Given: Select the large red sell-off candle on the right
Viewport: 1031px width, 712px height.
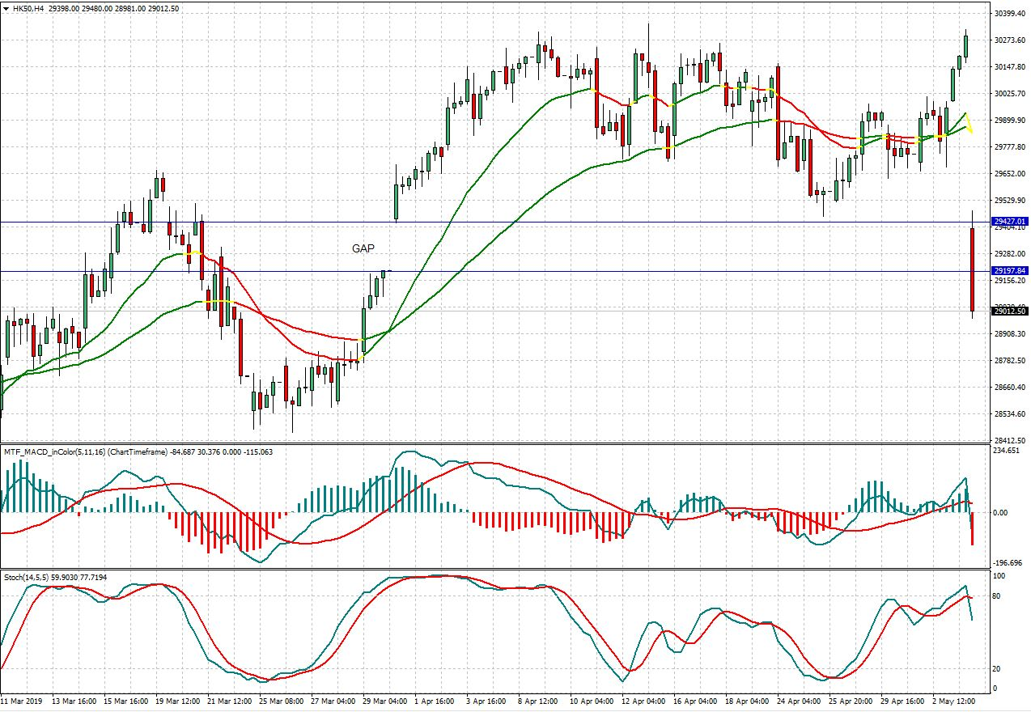Looking at the screenshot, I should (973, 267).
